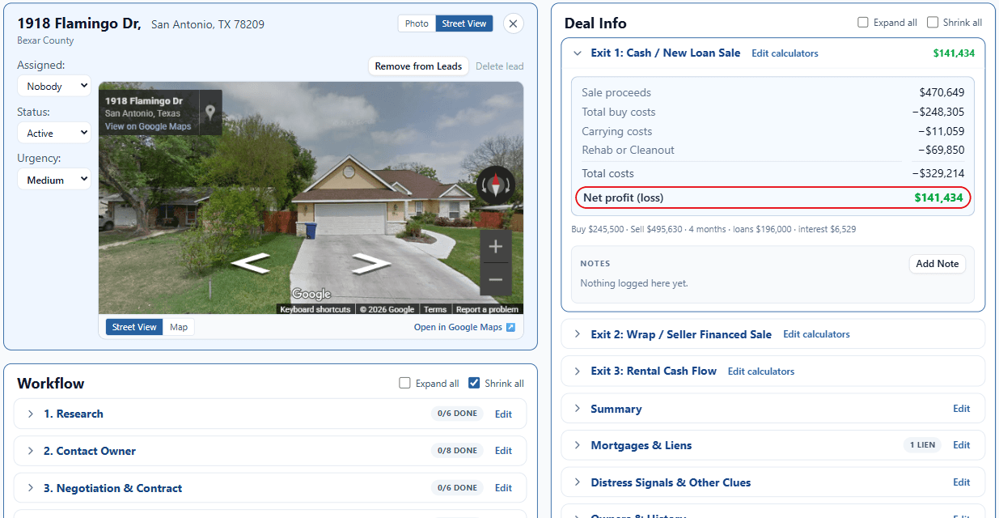
Task: Select the Street View tab below the image
Action: coord(134,327)
